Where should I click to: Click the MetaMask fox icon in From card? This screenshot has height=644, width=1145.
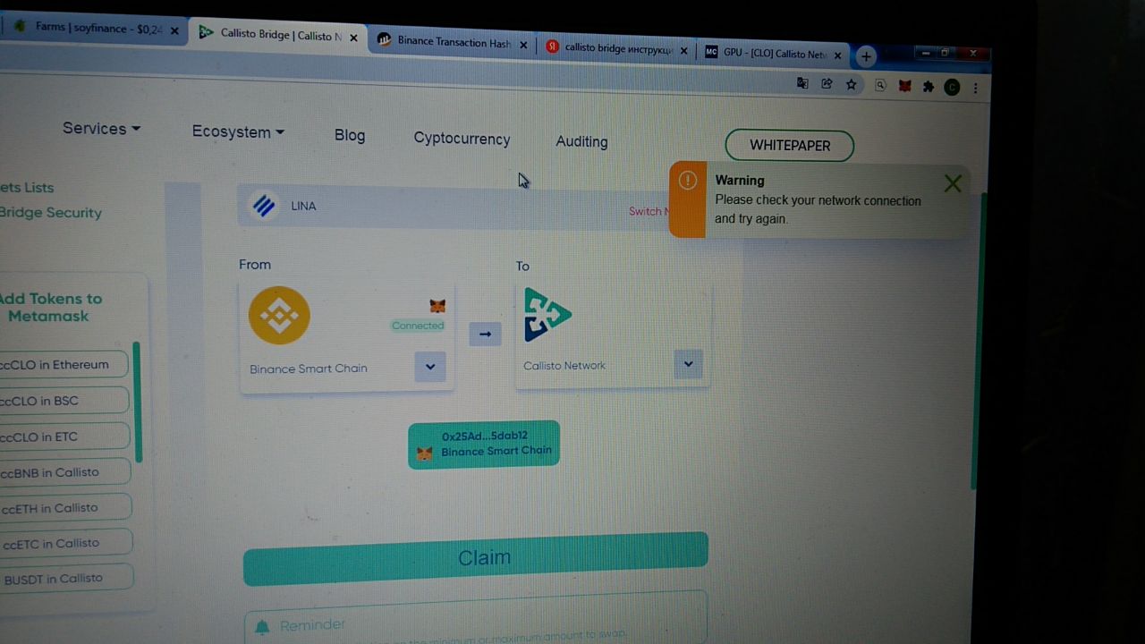pyautogui.click(x=437, y=306)
